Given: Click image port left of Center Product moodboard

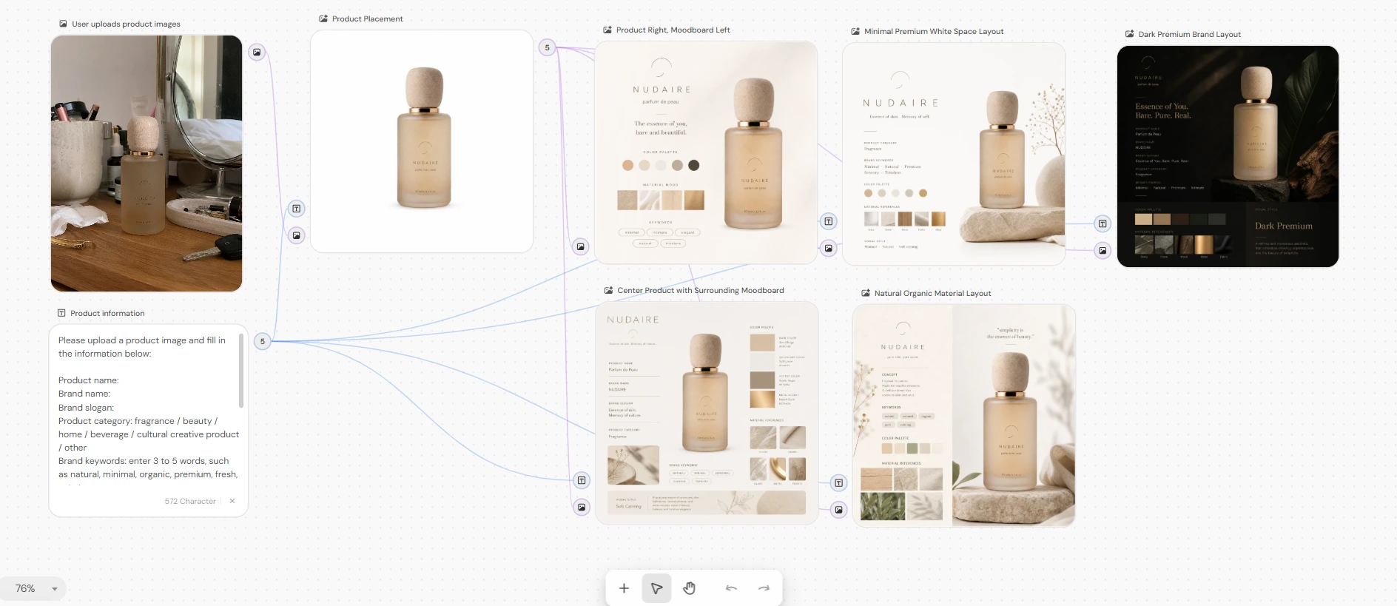Looking at the screenshot, I should (x=582, y=507).
